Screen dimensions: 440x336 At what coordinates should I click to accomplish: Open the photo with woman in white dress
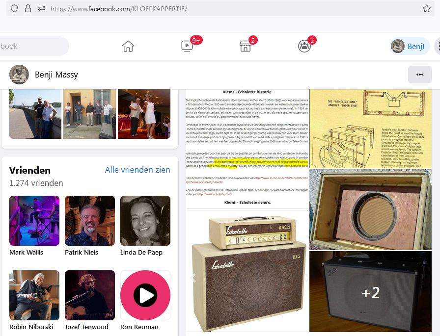tap(144, 114)
